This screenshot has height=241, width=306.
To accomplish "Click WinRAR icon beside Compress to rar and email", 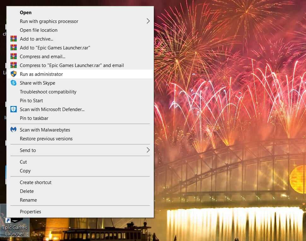I will click(x=14, y=65).
